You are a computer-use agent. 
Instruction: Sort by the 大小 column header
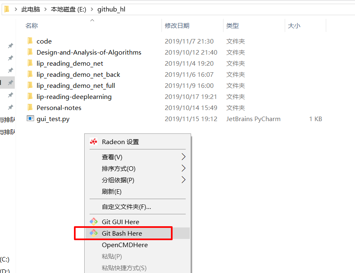click(x=294, y=25)
